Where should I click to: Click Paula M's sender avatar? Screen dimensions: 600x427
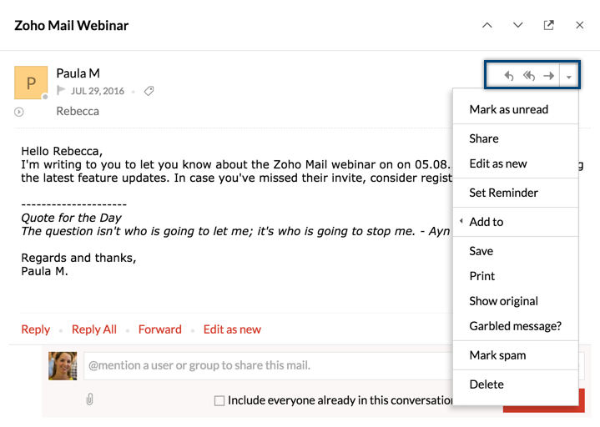point(31,83)
